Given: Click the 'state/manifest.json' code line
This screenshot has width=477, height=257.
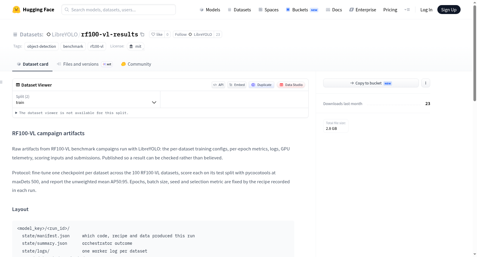Looking at the screenshot, I should tap(109, 236).
